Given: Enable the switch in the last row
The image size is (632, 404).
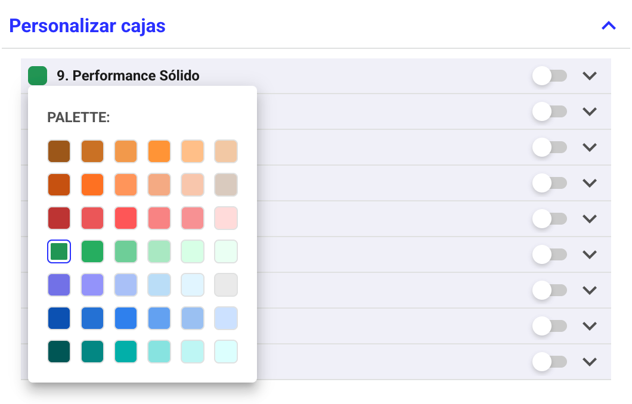Looking at the screenshot, I should (549, 362).
